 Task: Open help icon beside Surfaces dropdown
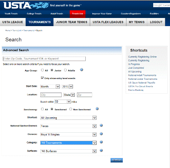pyautogui.click(x=101, y=150)
